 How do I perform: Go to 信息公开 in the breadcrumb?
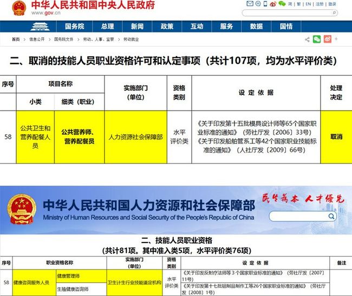point(37,40)
